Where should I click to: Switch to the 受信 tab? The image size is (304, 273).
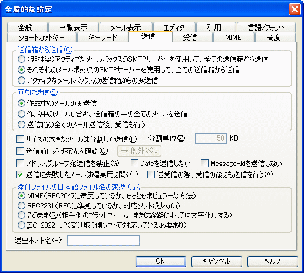pos(192,37)
